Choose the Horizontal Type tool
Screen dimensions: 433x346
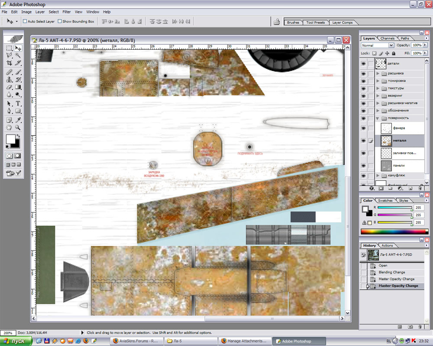point(18,103)
